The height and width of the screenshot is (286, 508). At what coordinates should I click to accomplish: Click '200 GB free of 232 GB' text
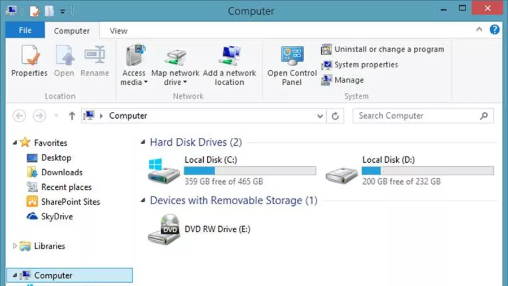click(x=401, y=181)
